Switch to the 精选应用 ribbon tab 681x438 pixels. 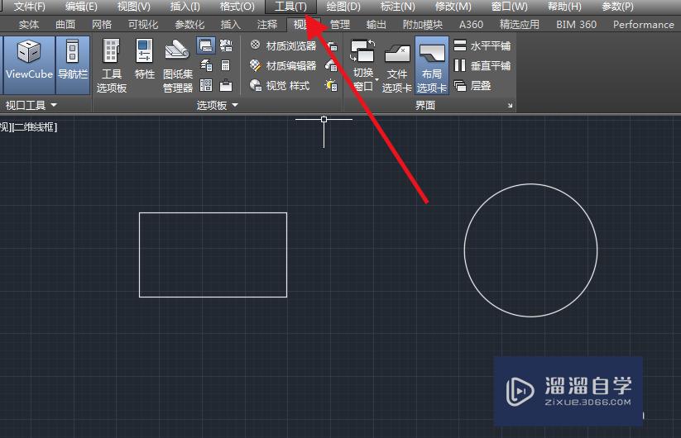[520, 25]
